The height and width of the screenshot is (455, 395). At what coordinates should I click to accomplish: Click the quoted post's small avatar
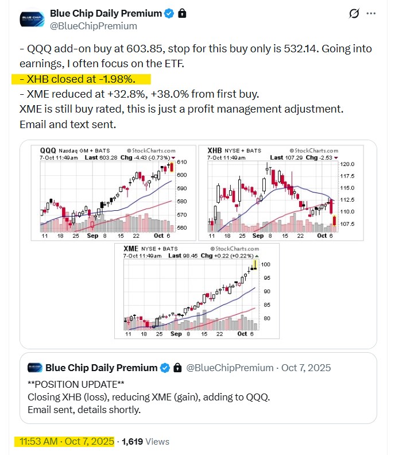click(x=35, y=368)
